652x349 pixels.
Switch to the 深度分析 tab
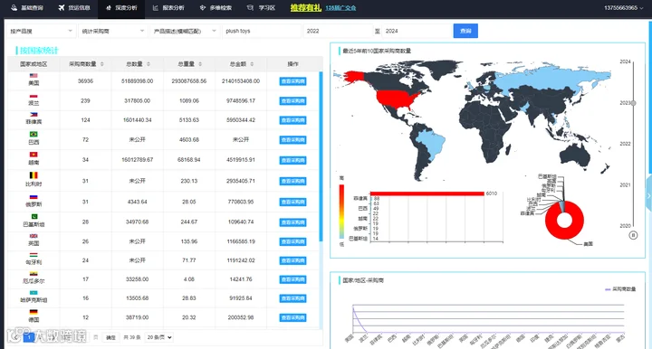(121, 8)
